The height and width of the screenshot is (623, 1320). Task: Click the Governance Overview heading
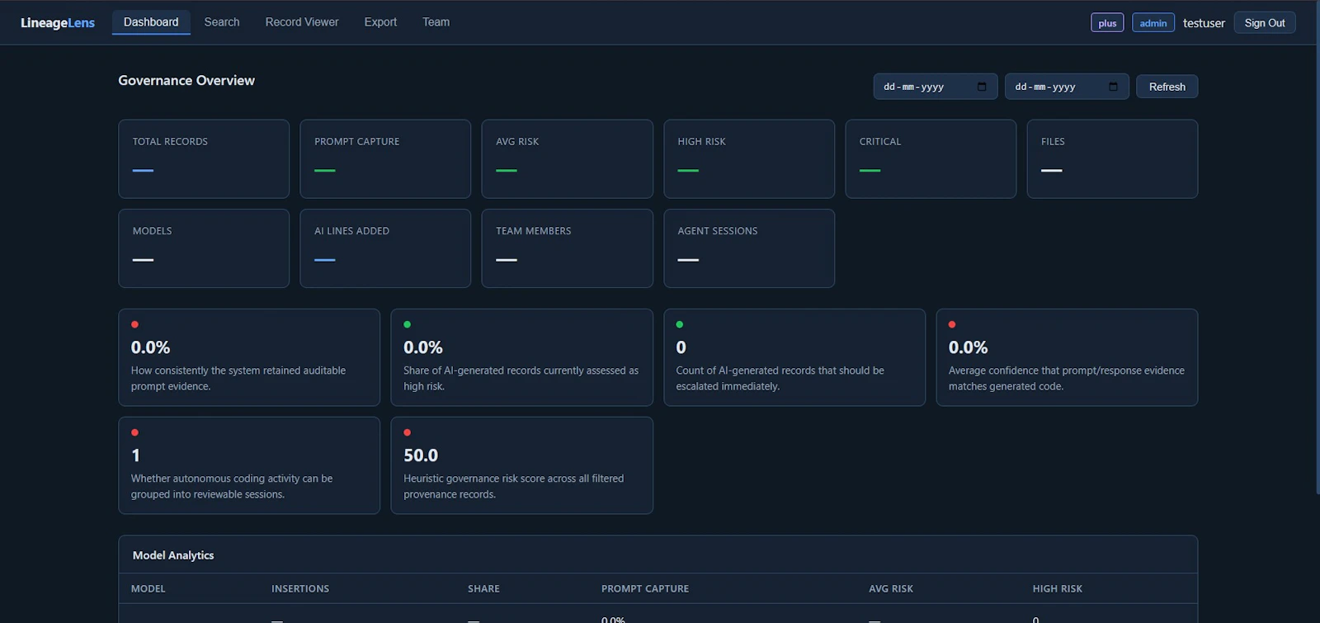(x=186, y=80)
